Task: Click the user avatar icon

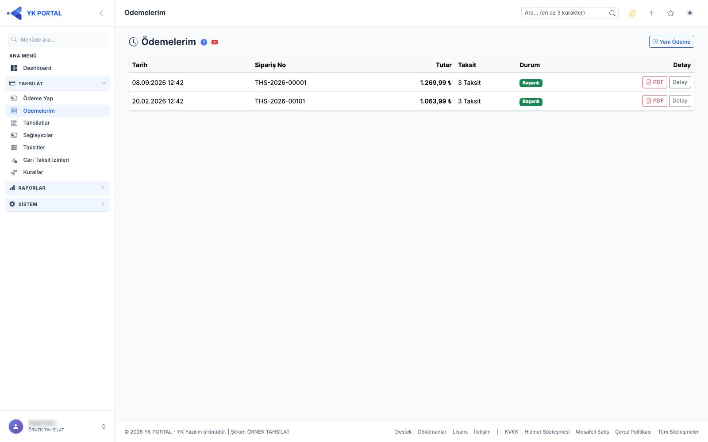Action: 16,427
